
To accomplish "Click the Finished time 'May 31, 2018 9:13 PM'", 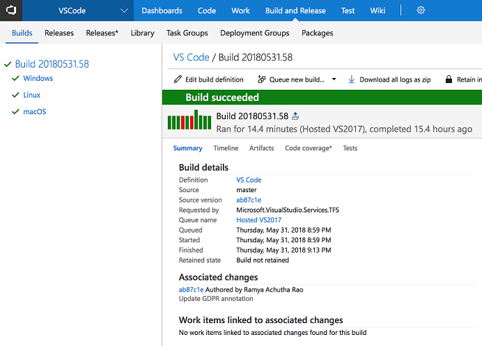I will coord(283,250).
